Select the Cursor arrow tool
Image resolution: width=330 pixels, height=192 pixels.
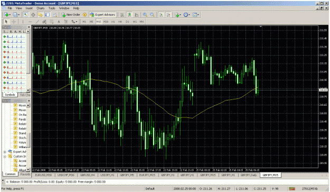(6, 22)
